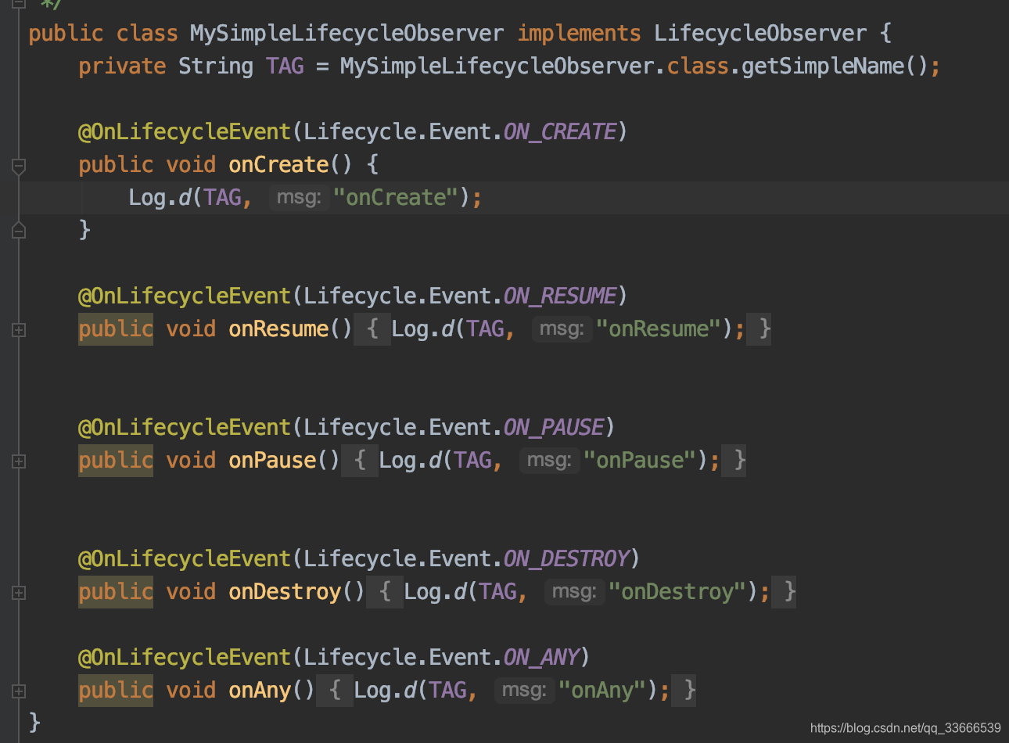The height and width of the screenshot is (743, 1009).
Task: Click the "onDestroy" string literal
Action: [677, 592]
